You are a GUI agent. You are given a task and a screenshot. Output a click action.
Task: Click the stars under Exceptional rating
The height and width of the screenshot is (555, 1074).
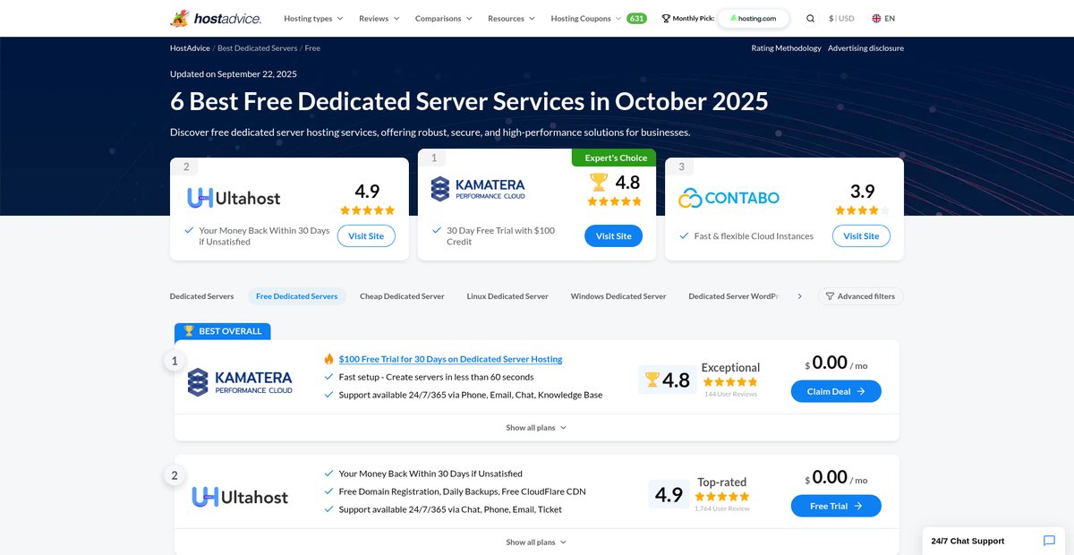point(730,381)
